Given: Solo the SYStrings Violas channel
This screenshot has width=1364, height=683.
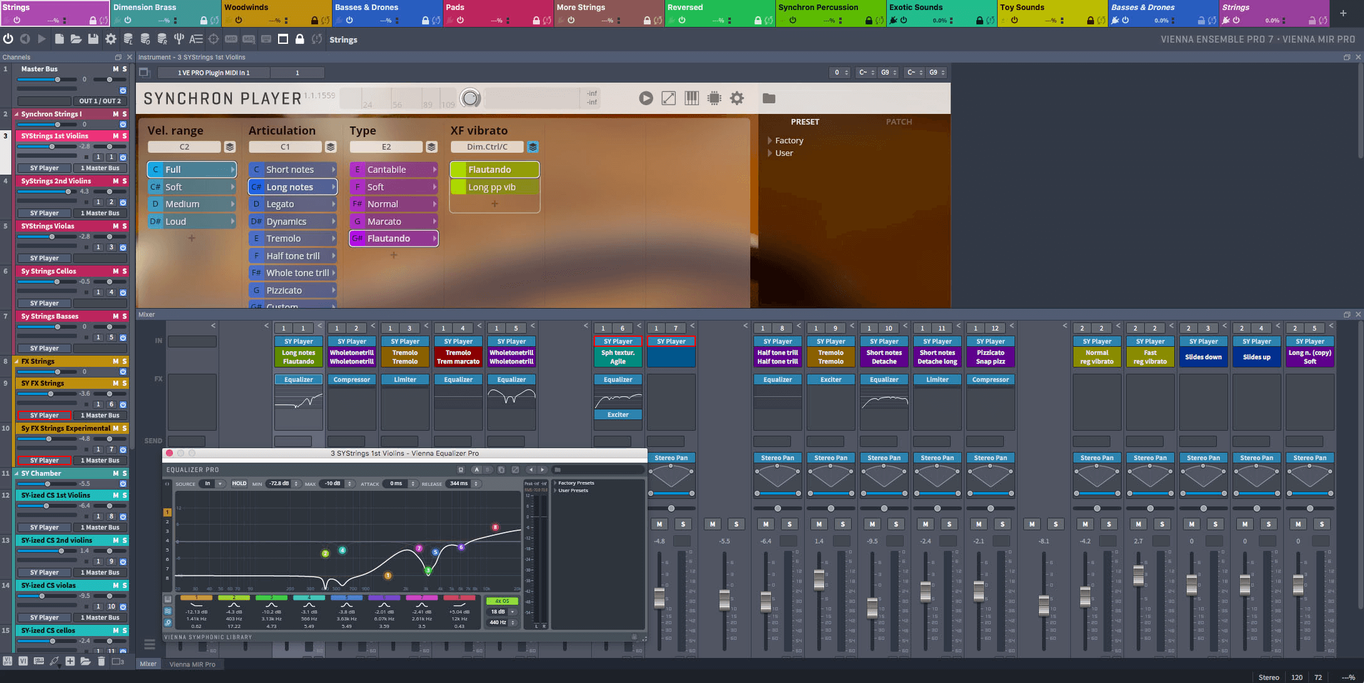Looking at the screenshot, I should tap(124, 226).
